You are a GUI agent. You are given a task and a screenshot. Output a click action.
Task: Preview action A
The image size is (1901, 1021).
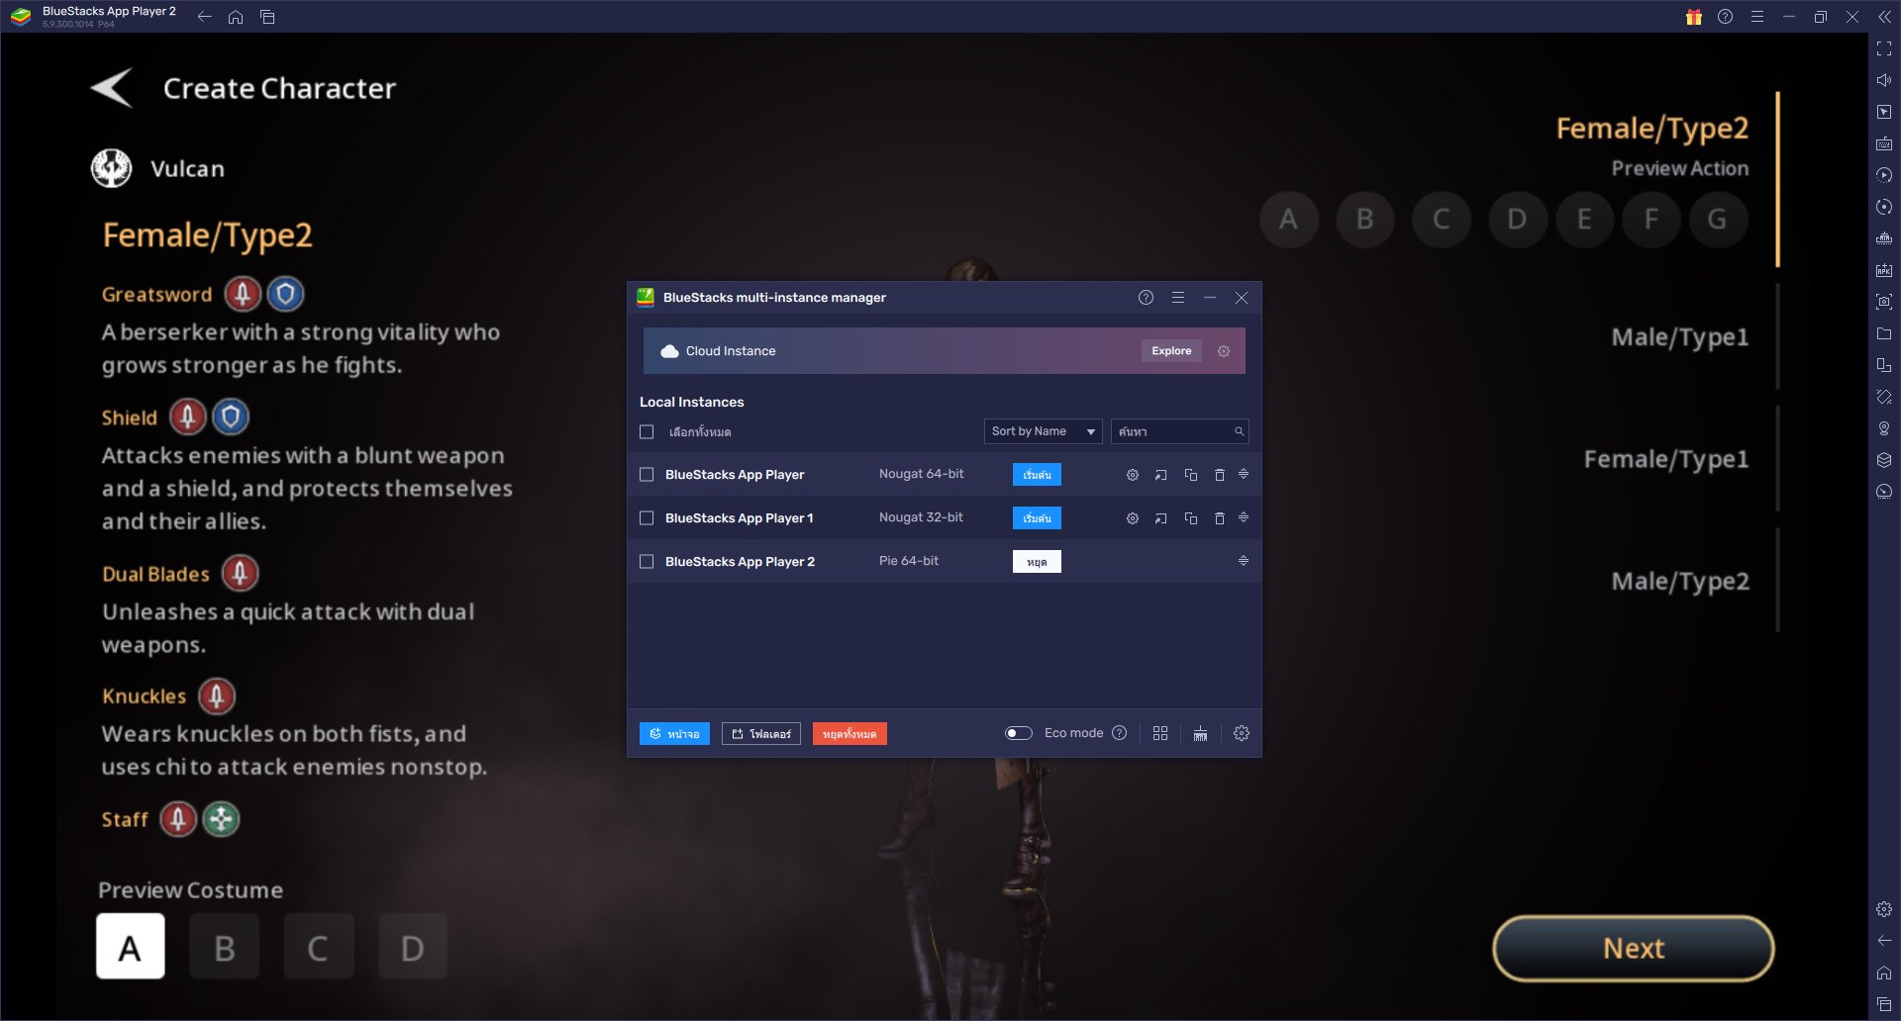[x=1288, y=219]
